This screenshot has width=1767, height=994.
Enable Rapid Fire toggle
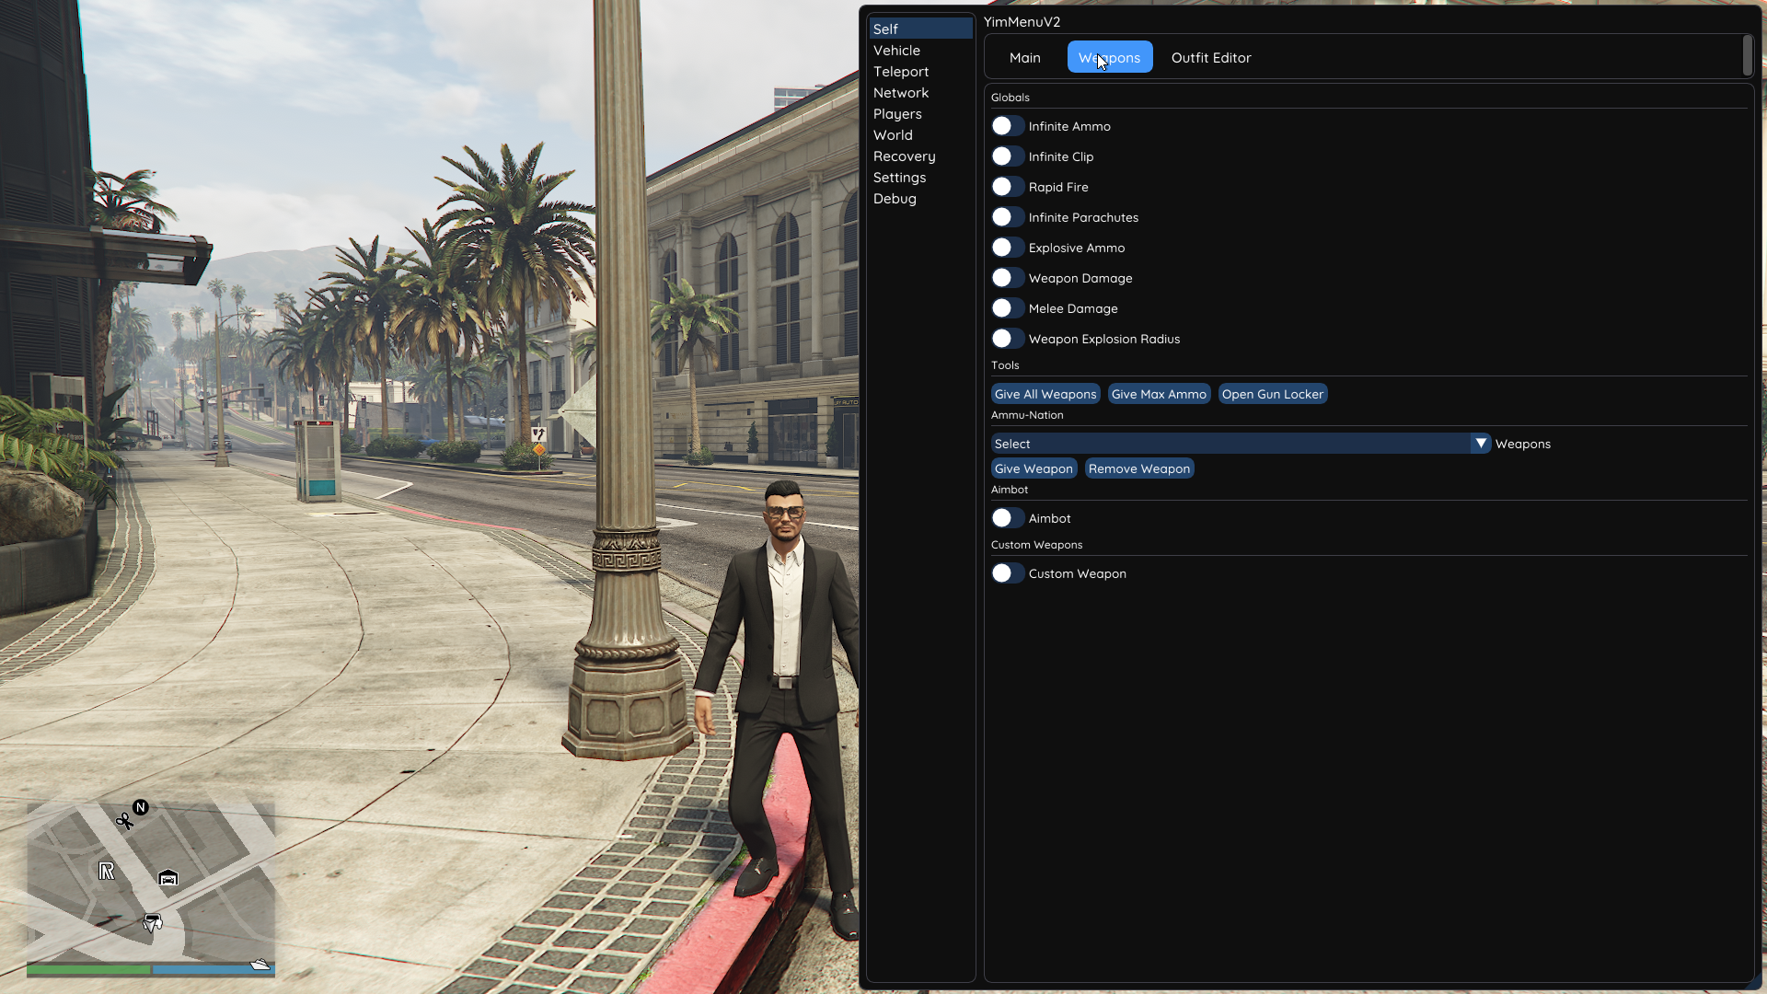pos(1008,187)
